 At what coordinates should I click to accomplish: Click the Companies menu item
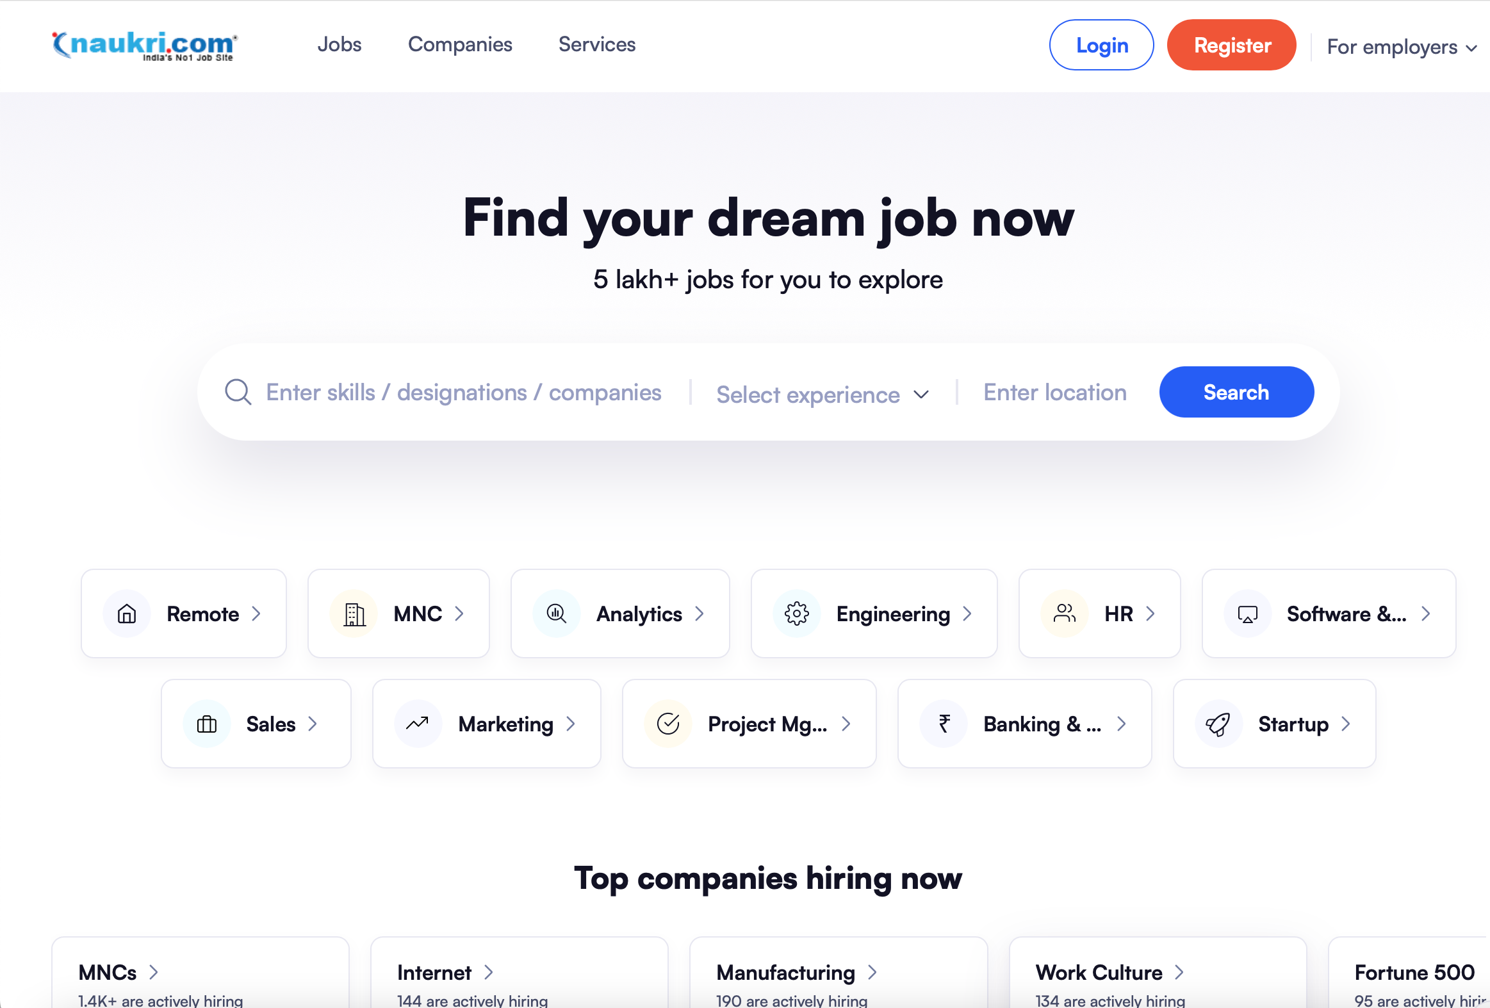(461, 45)
